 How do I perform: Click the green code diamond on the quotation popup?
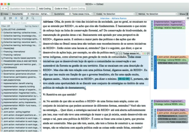tap(145, 53)
